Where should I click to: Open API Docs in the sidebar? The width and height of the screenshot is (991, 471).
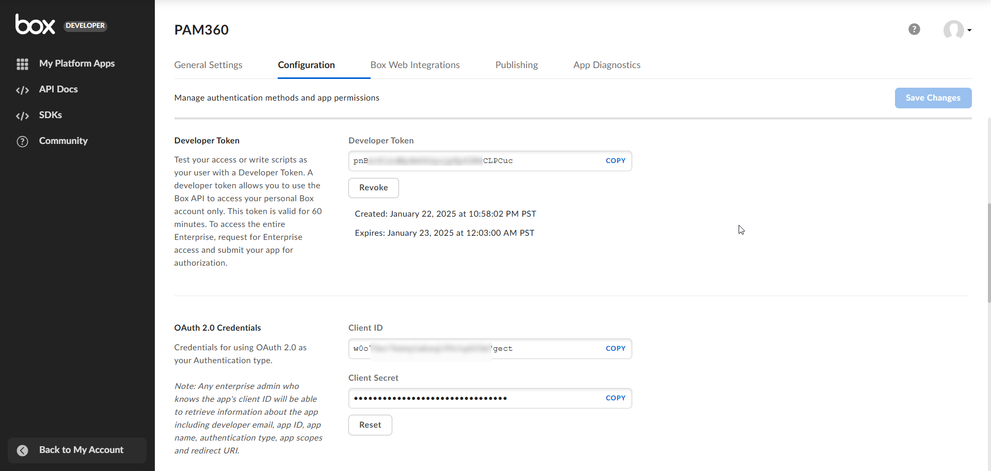click(58, 89)
